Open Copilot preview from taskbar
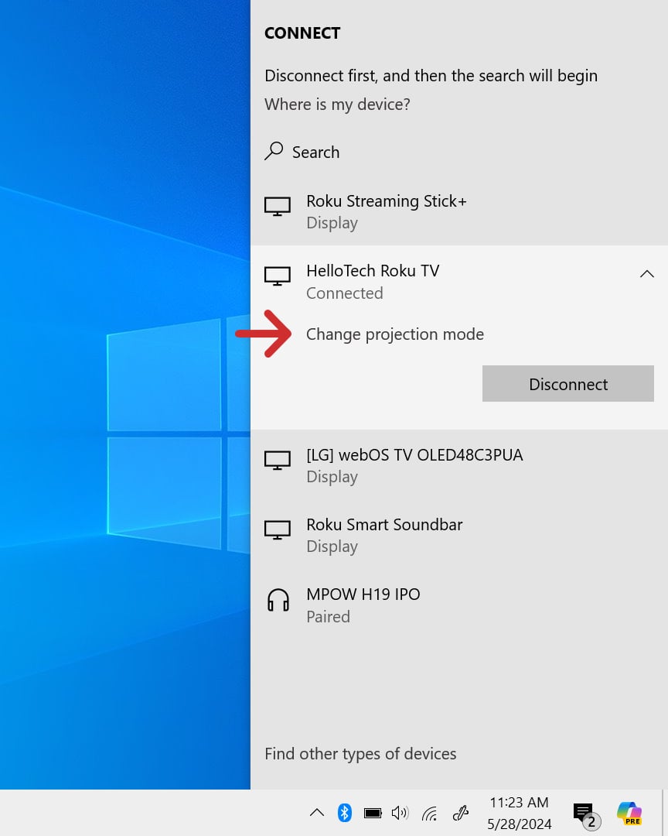668x836 pixels. tap(629, 813)
